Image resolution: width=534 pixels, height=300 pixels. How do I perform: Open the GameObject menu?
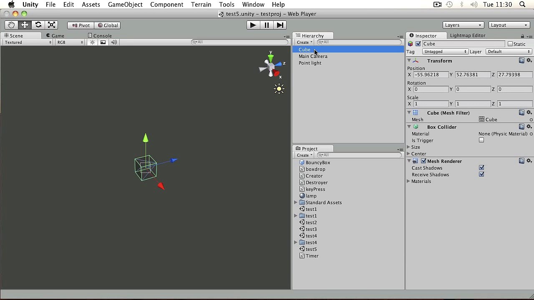tap(125, 5)
